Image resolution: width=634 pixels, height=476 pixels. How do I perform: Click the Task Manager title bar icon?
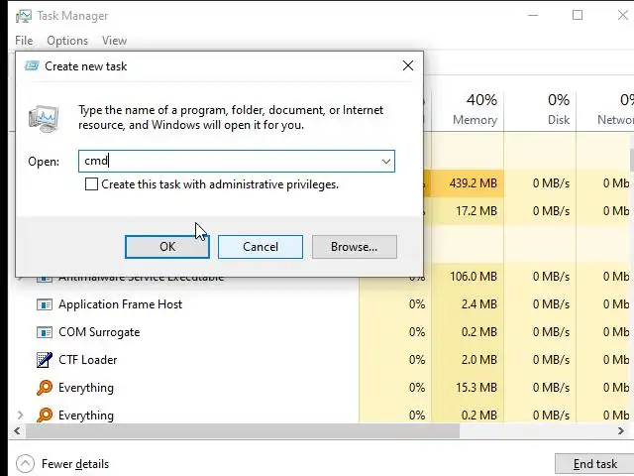[24, 16]
